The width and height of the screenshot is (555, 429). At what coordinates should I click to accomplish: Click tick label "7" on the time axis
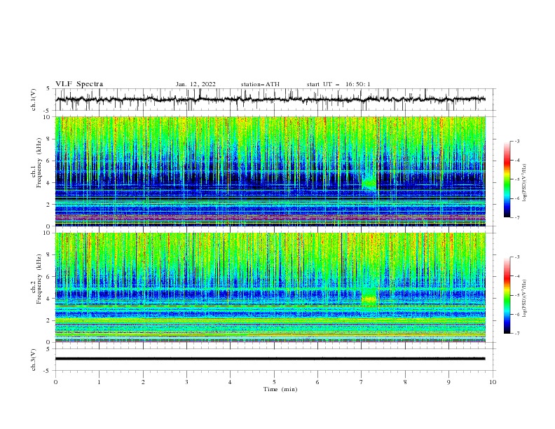pos(361,382)
